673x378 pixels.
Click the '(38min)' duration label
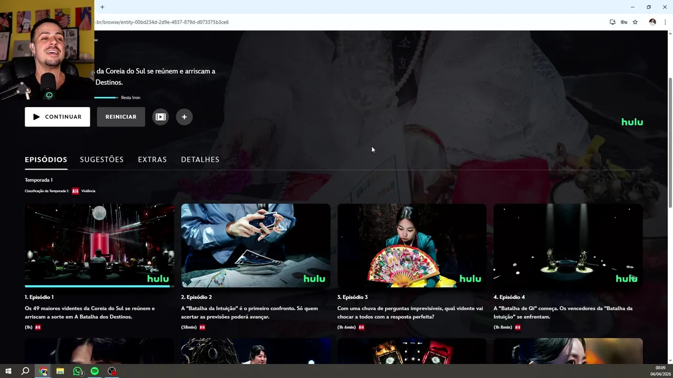pos(189,327)
